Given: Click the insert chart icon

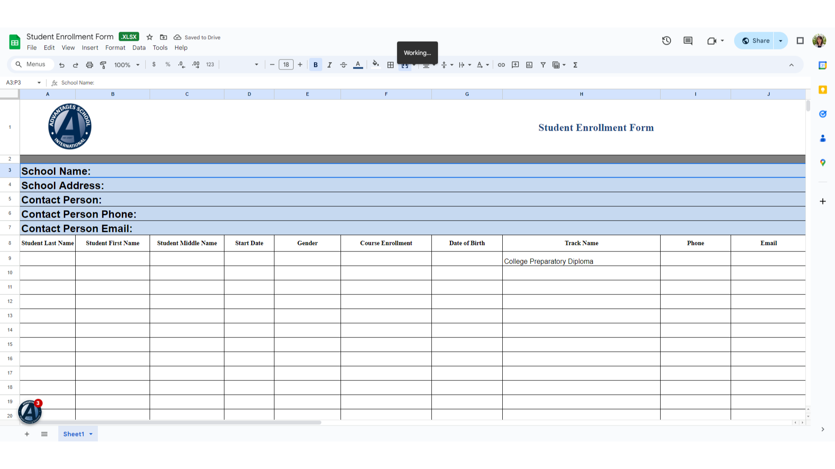Looking at the screenshot, I should tap(529, 65).
